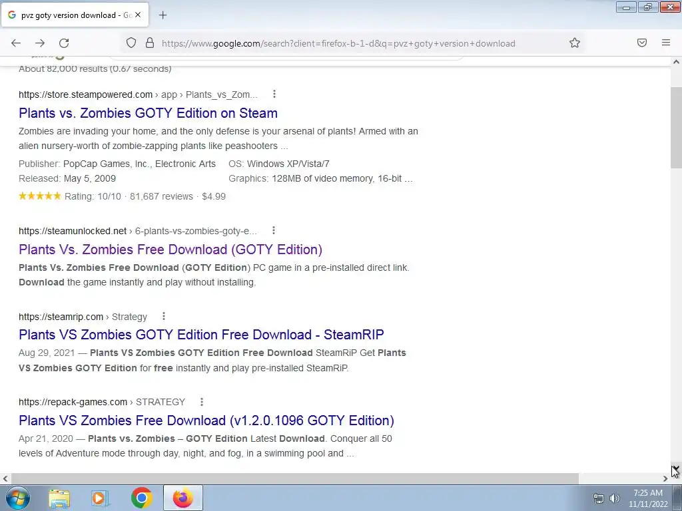The height and width of the screenshot is (511, 682).
Task: Click the horizontal scrollbar left arrow
Action: [x=5, y=478]
